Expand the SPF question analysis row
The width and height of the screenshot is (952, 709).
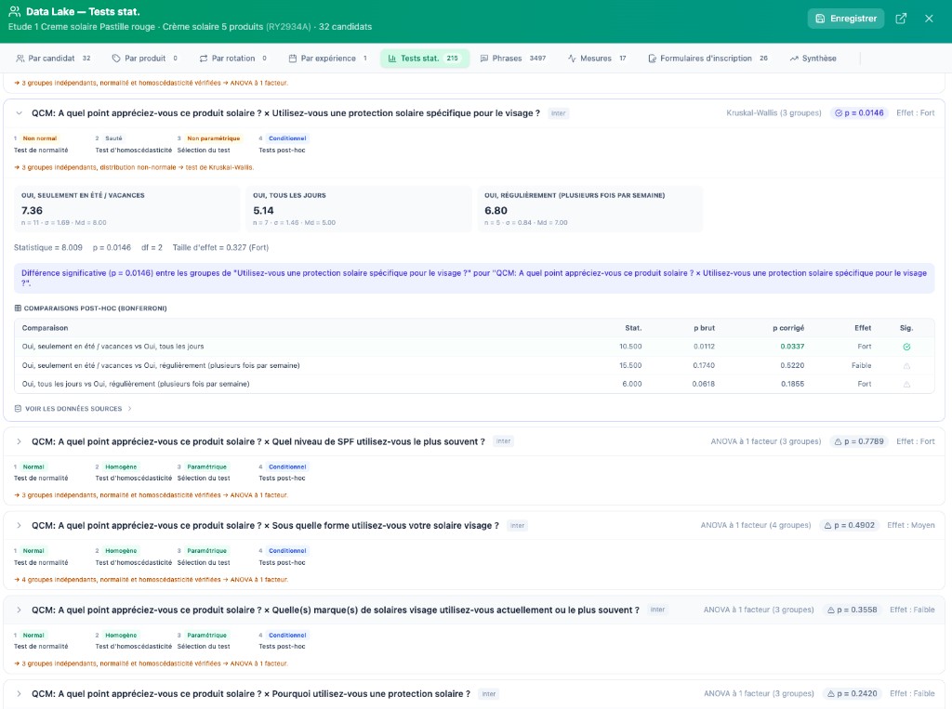(19, 441)
